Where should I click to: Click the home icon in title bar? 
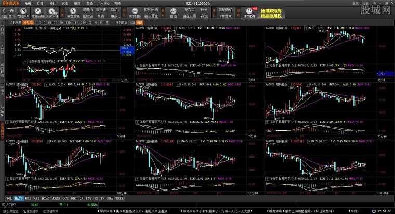click(375, 3)
